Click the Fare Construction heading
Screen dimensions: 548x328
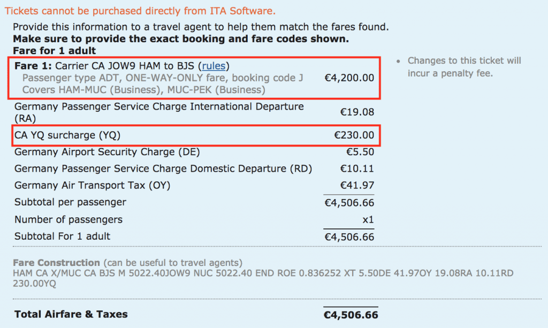click(56, 263)
